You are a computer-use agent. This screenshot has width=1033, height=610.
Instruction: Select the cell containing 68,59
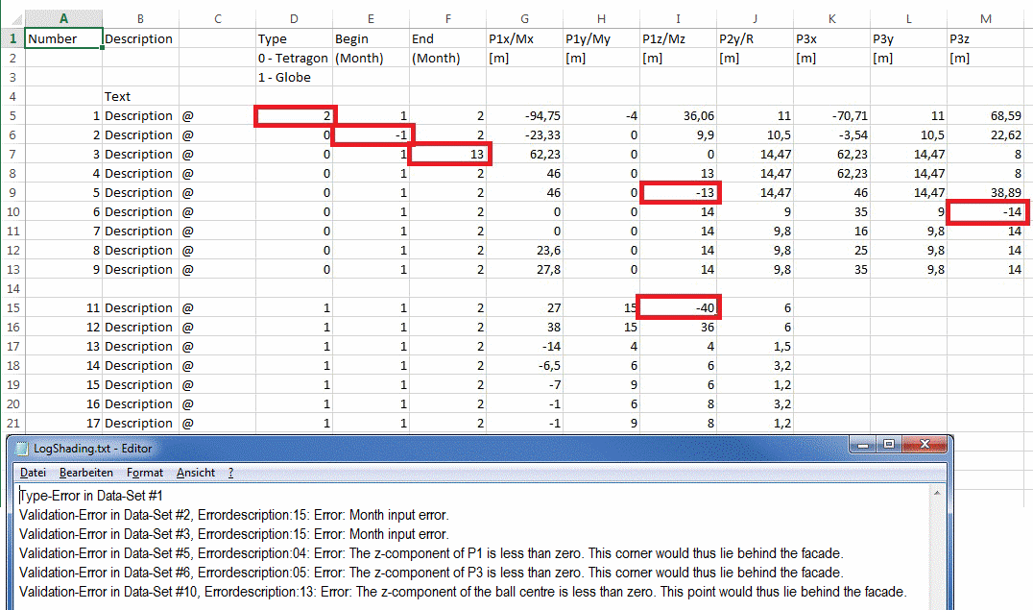[x=986, y=116]
